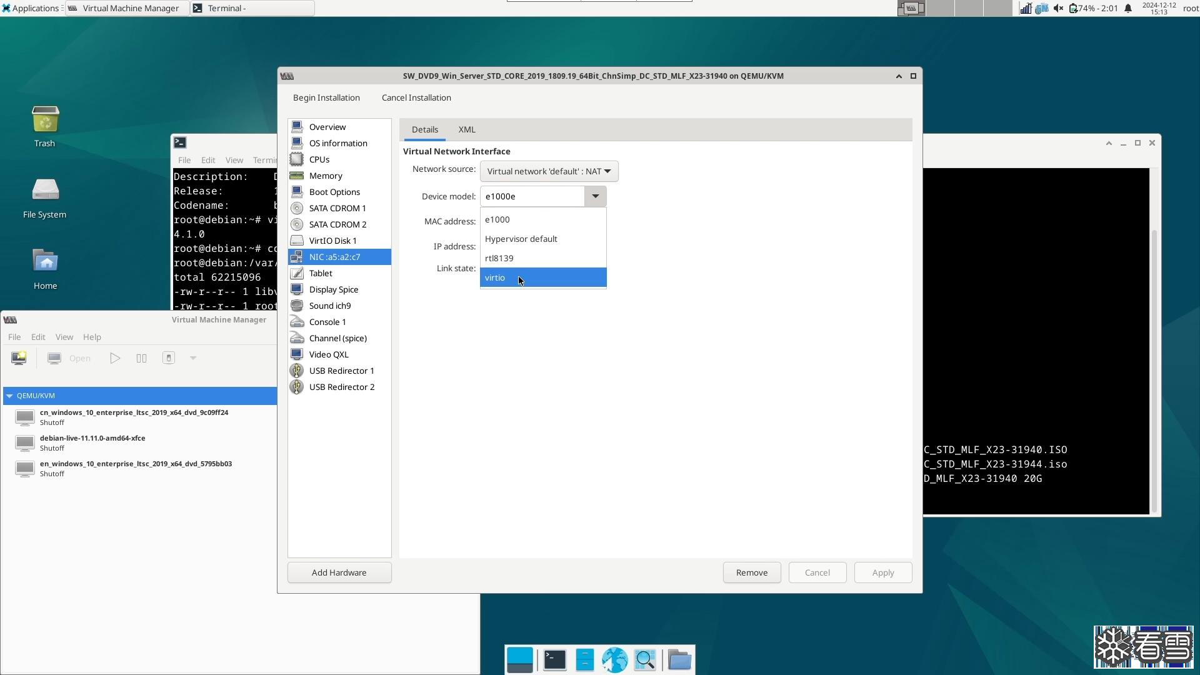This screenshot has width=1200, height=675.
Task: Open the terminal emulator from the dock
Action: (x=554, y=660)
